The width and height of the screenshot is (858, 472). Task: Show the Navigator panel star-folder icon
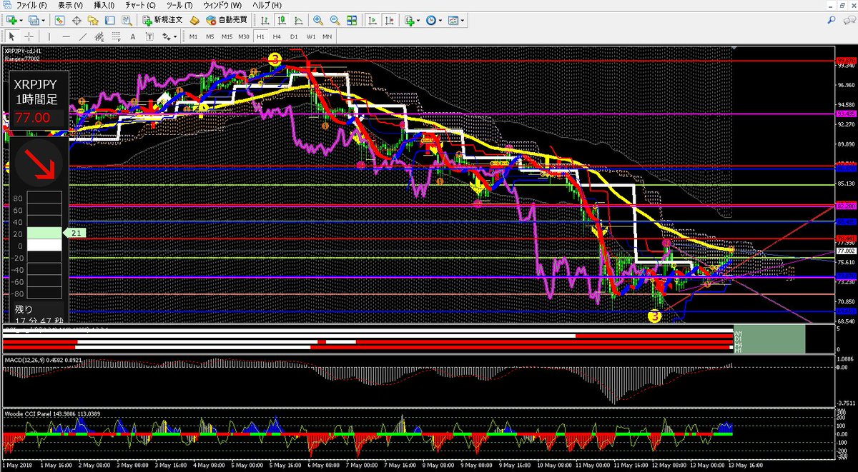93,21
